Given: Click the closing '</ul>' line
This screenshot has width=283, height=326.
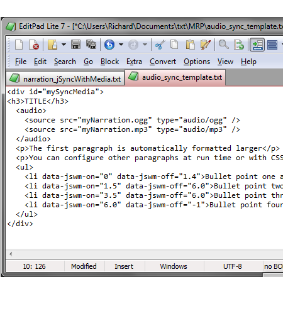Looking at the screenshot, I should coord(26,214).
